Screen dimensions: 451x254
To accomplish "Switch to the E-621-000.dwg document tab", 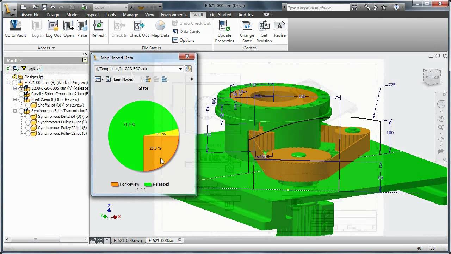I will pyautogui.click(x=128, y=241).
